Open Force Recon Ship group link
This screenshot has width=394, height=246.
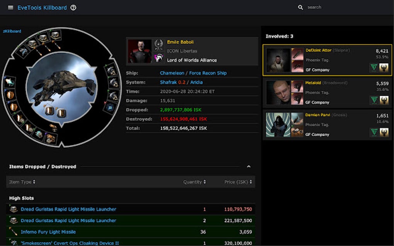coord(208,73)
